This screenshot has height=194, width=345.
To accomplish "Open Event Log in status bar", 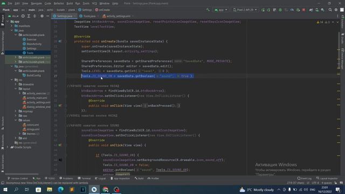I will click(x=305, y=178).
